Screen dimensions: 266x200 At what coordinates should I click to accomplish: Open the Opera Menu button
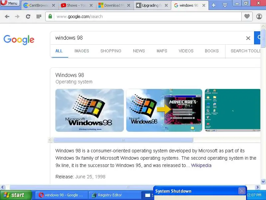10,3
